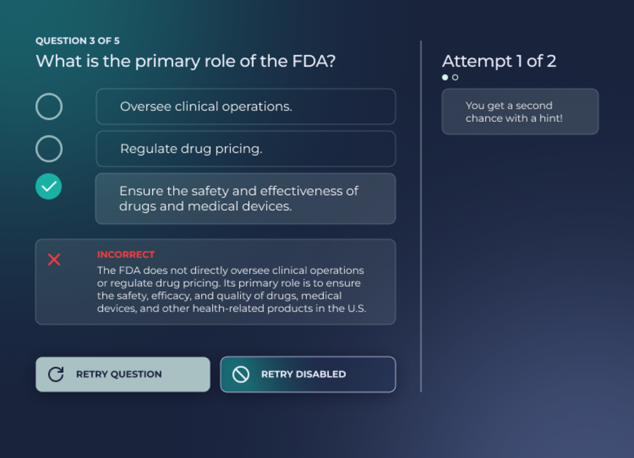
Task: Click the hollow second attempt dot indicator
Action: tap(455, 77)
